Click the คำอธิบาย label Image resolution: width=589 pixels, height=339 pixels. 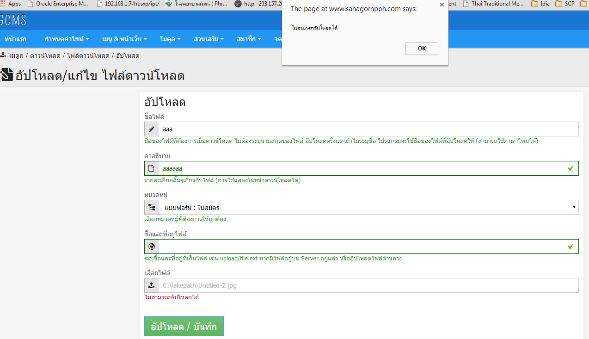click(157, 156)
